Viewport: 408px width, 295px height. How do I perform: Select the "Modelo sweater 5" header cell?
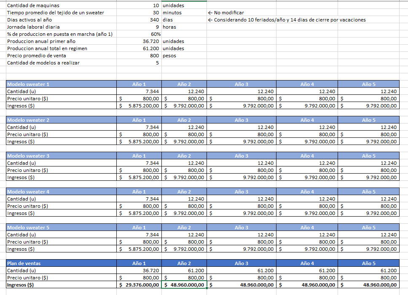pos(62,228)
